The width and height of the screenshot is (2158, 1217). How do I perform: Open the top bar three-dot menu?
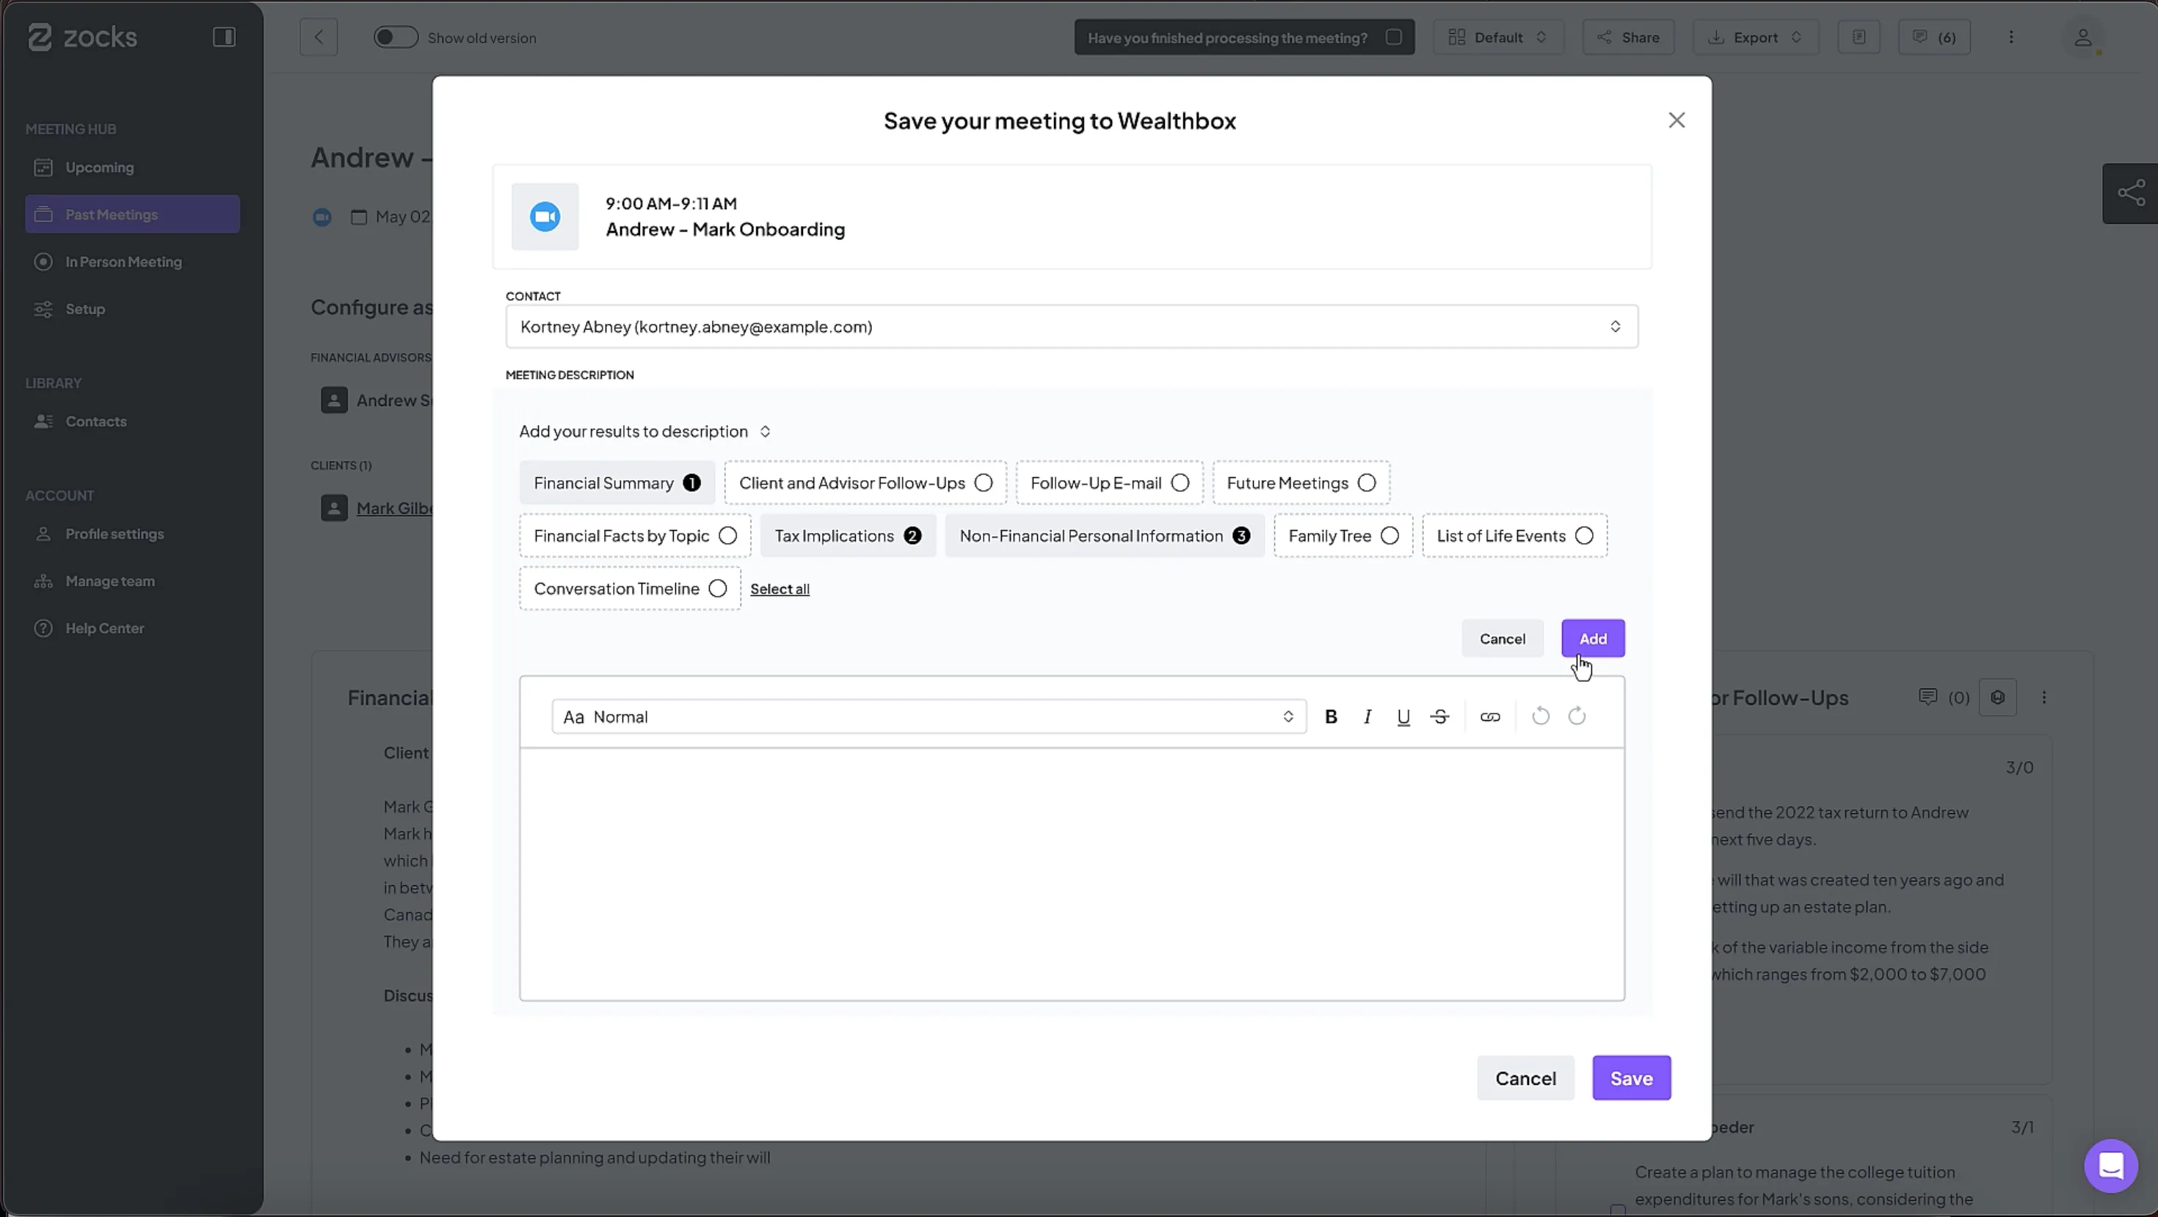click(x=2010, y=37)
